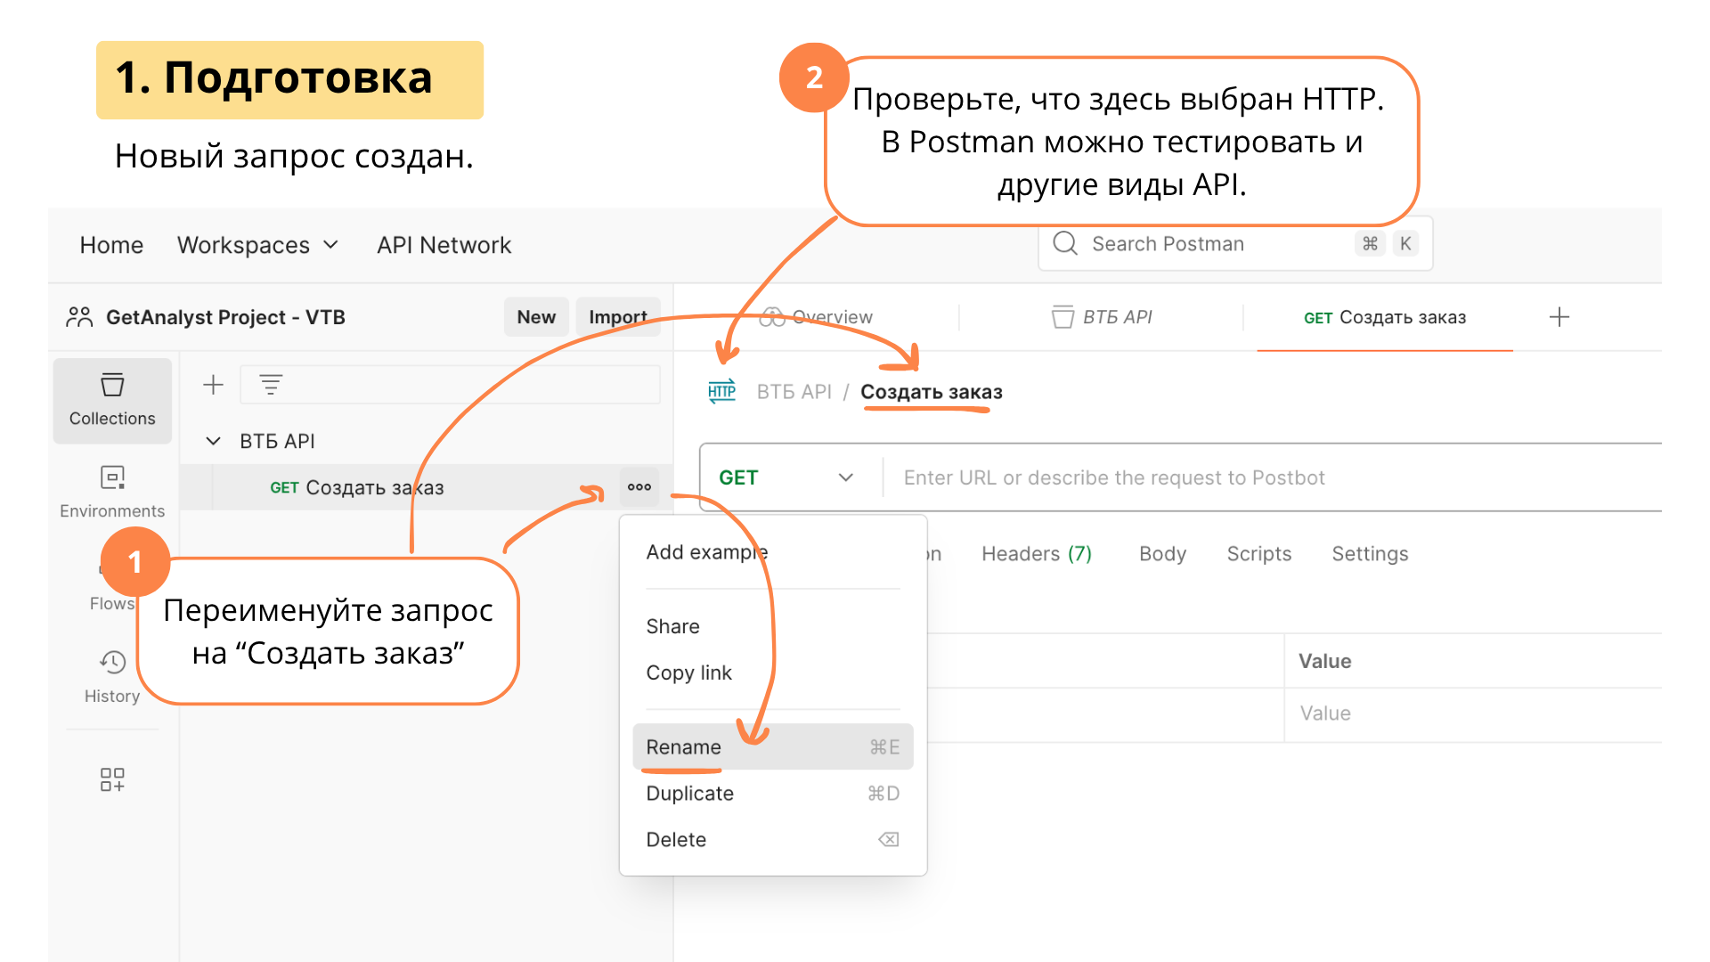The image size is (1710, 962).
Task: Expand the Workspaces dropdown
Action: point(258,245)
